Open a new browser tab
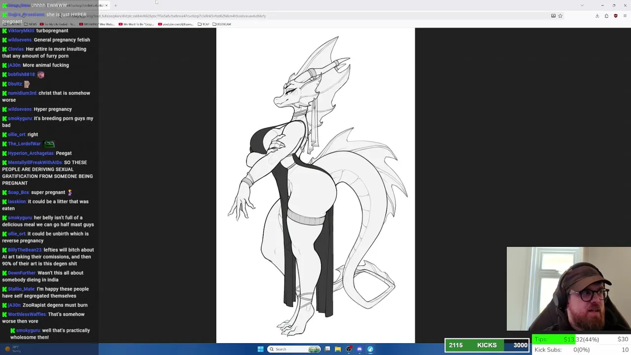Viewport: 631px width, 355px height. 115,5
